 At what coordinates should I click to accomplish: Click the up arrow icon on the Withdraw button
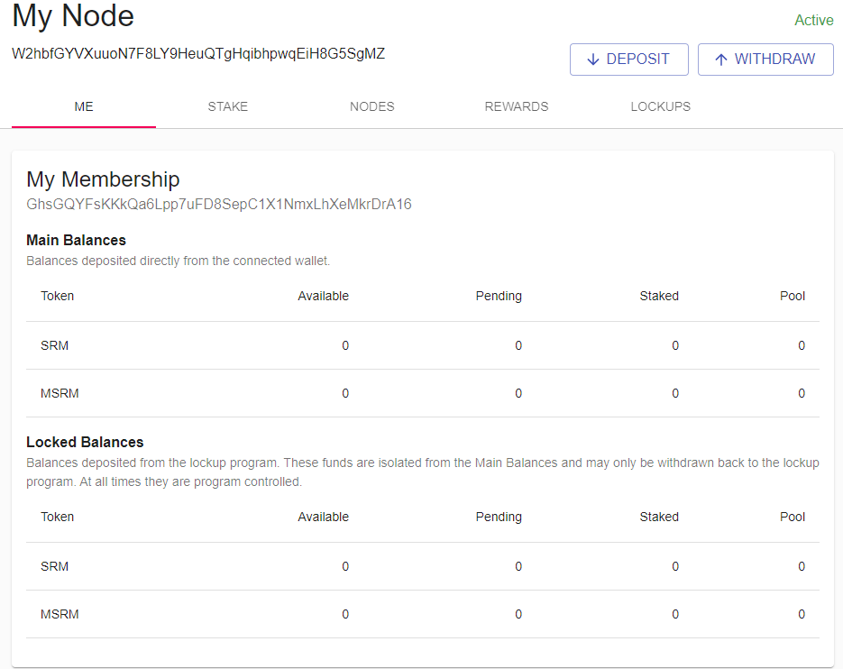pyautogui.click(x=721, y=60)
